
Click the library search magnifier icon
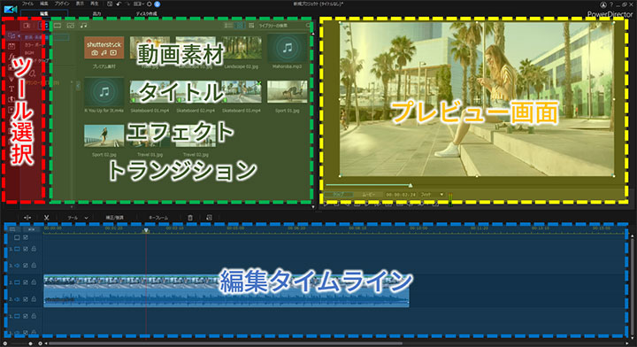(x=308, y=26)
